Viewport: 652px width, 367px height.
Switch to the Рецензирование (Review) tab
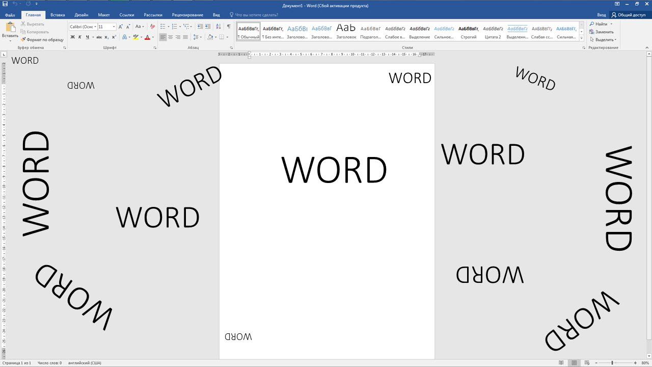point(187,15)
